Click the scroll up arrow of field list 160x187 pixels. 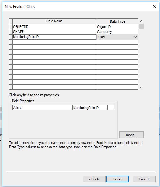tap(141, 21)
